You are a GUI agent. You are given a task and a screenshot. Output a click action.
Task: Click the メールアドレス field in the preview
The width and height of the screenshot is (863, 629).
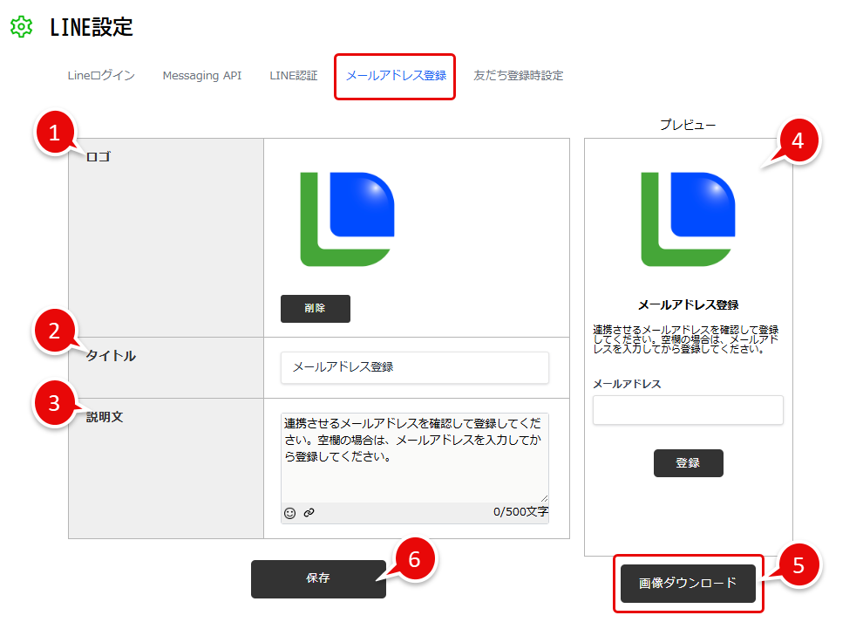pos(688,409)
